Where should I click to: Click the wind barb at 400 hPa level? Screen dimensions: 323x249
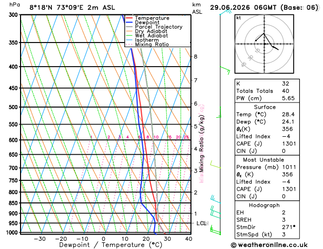pos(225,70)
